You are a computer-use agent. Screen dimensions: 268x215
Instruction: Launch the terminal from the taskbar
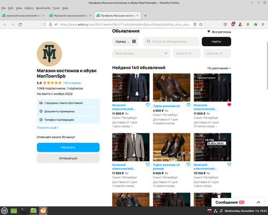pos(24,211)
